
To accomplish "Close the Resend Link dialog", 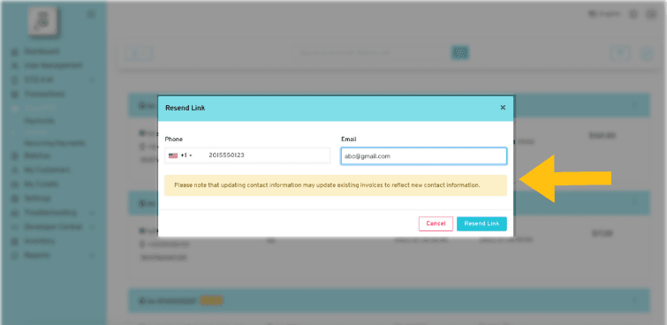I will tap(503, 108).
